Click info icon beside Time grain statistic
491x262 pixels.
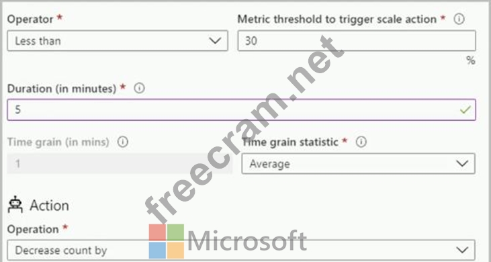click(x=361, y=142)
